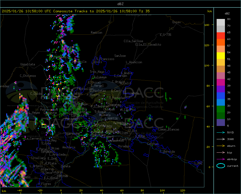Click the Zapata map label

66,166
